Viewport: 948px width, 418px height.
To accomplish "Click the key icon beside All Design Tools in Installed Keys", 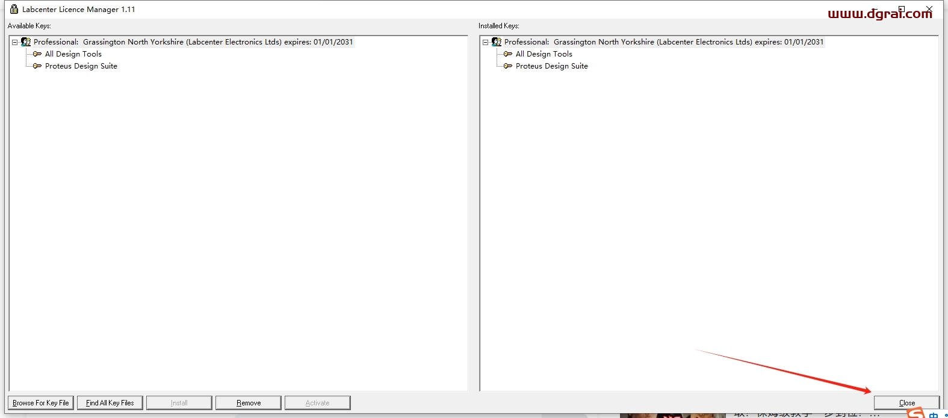I will pyautogui.click(x=508, y=54).
